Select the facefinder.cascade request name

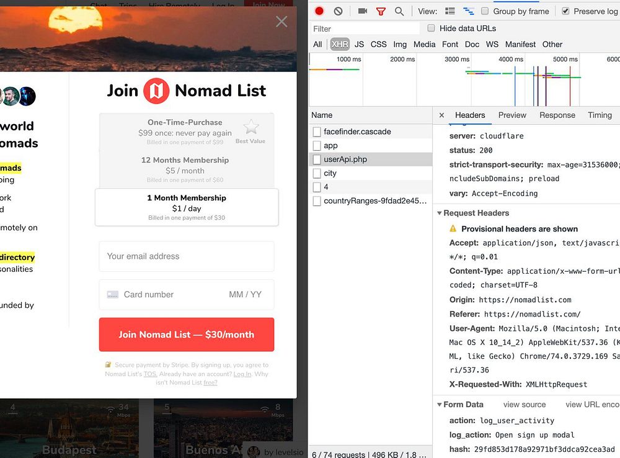point(357,132)
